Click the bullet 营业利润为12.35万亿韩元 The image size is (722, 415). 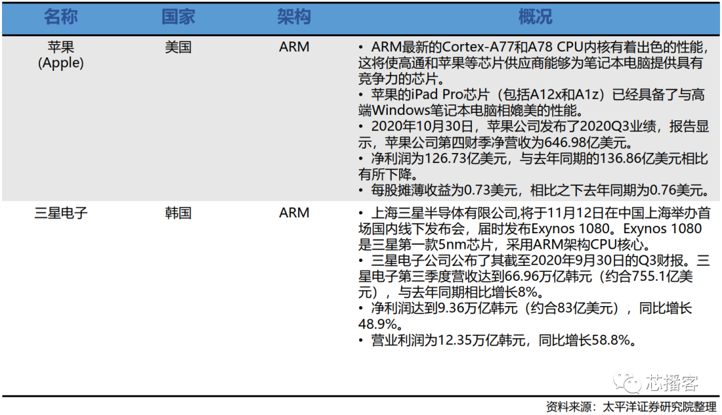coord(499,340)
